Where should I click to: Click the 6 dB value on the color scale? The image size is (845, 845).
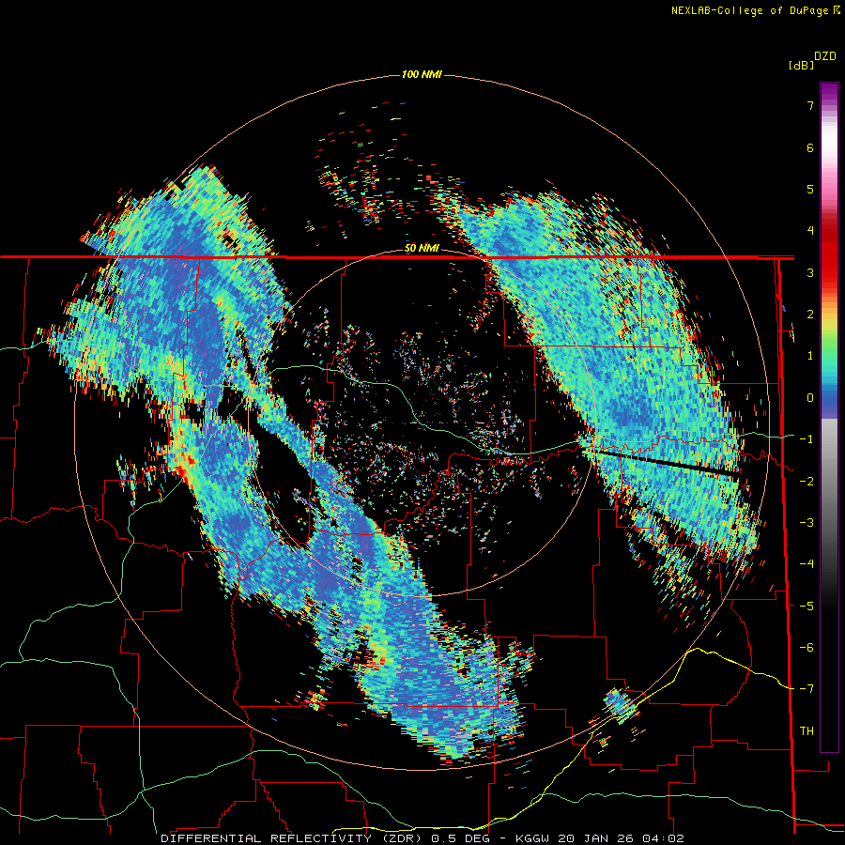click(x=810, y=147)
